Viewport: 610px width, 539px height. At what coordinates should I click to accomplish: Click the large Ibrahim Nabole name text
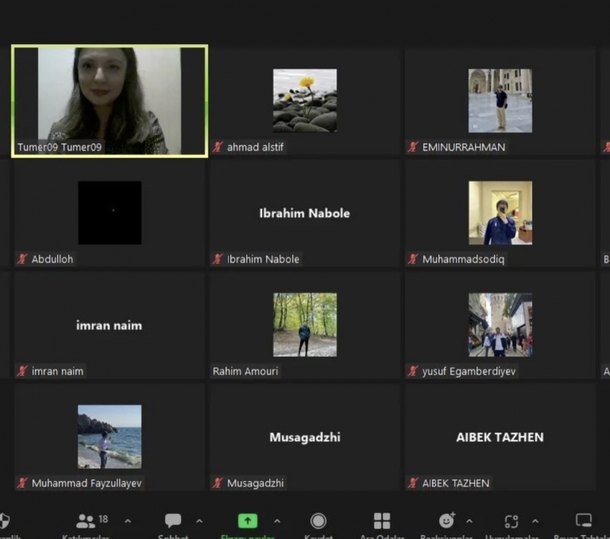pyautogui.click(x=304, y=213)
